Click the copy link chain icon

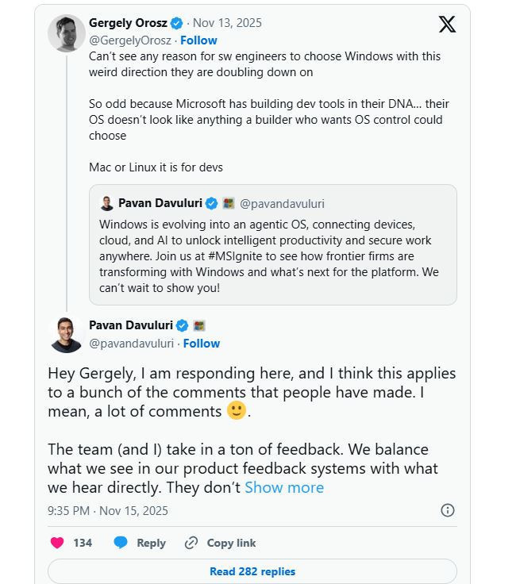(x=191, y=543)
